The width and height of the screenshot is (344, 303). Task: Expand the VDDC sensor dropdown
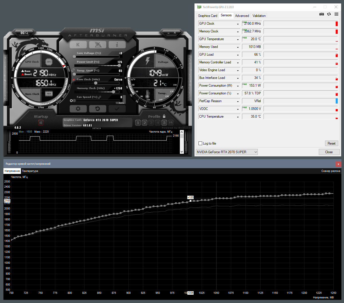point(238,109)
